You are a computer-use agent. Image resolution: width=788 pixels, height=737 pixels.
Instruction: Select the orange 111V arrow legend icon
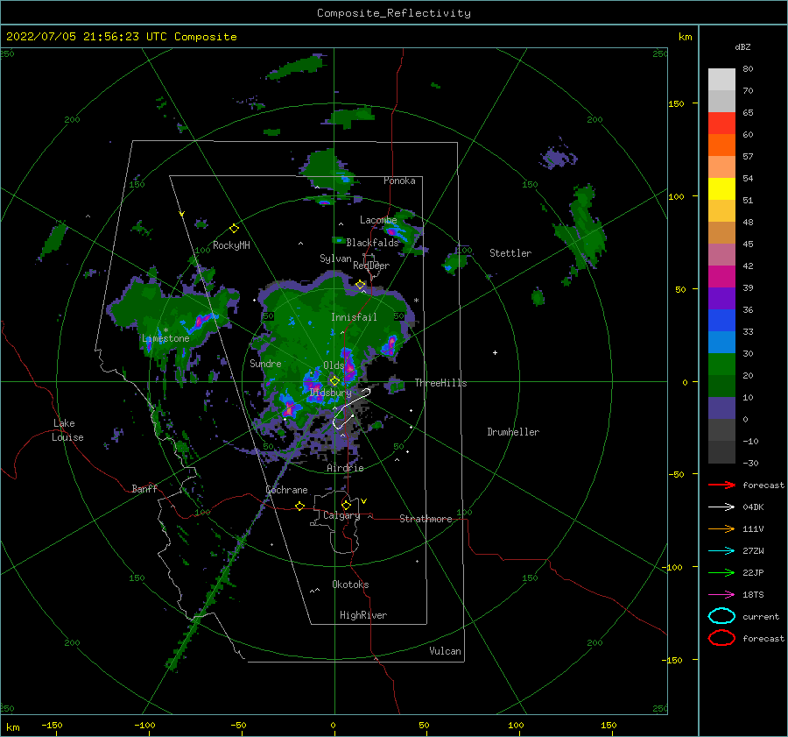coord(721,528)
